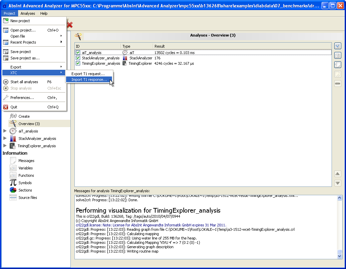Close the Project menu from menu bar

click(9, 13)
